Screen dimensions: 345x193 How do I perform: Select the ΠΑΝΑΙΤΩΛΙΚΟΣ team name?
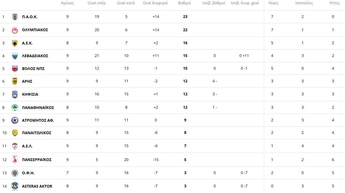36,133
